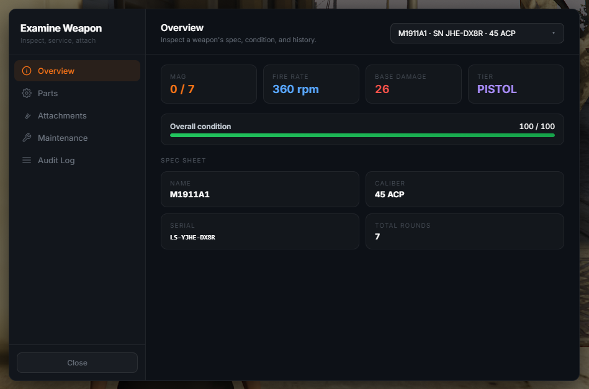Click the 'Inspect a weapon's spec' description

[238, 40]
